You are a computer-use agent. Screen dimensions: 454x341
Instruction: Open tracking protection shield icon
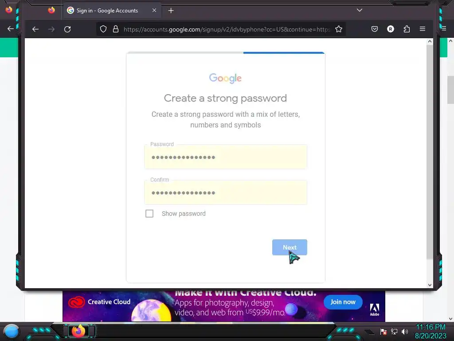point(103,29)
